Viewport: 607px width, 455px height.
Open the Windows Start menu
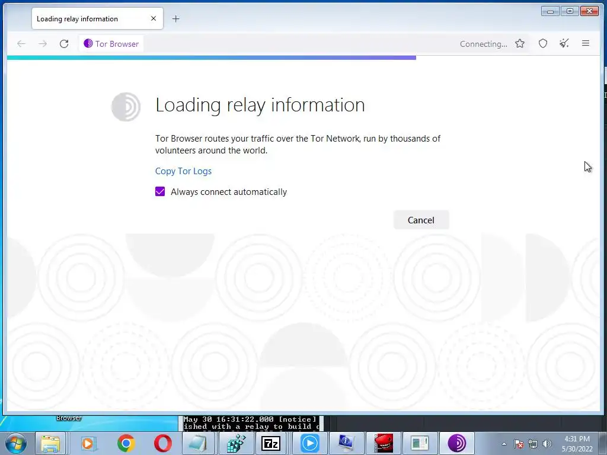tap(16, 443)
